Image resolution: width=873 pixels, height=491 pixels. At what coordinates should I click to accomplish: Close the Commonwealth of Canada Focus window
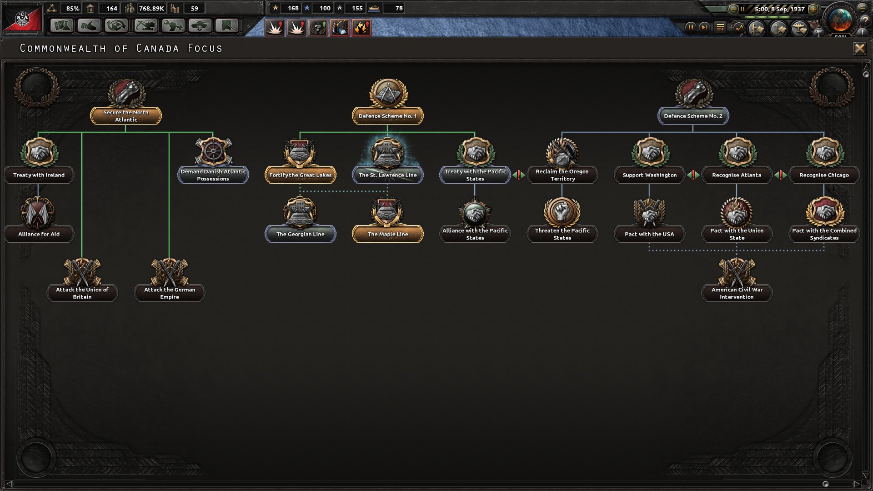859,48
